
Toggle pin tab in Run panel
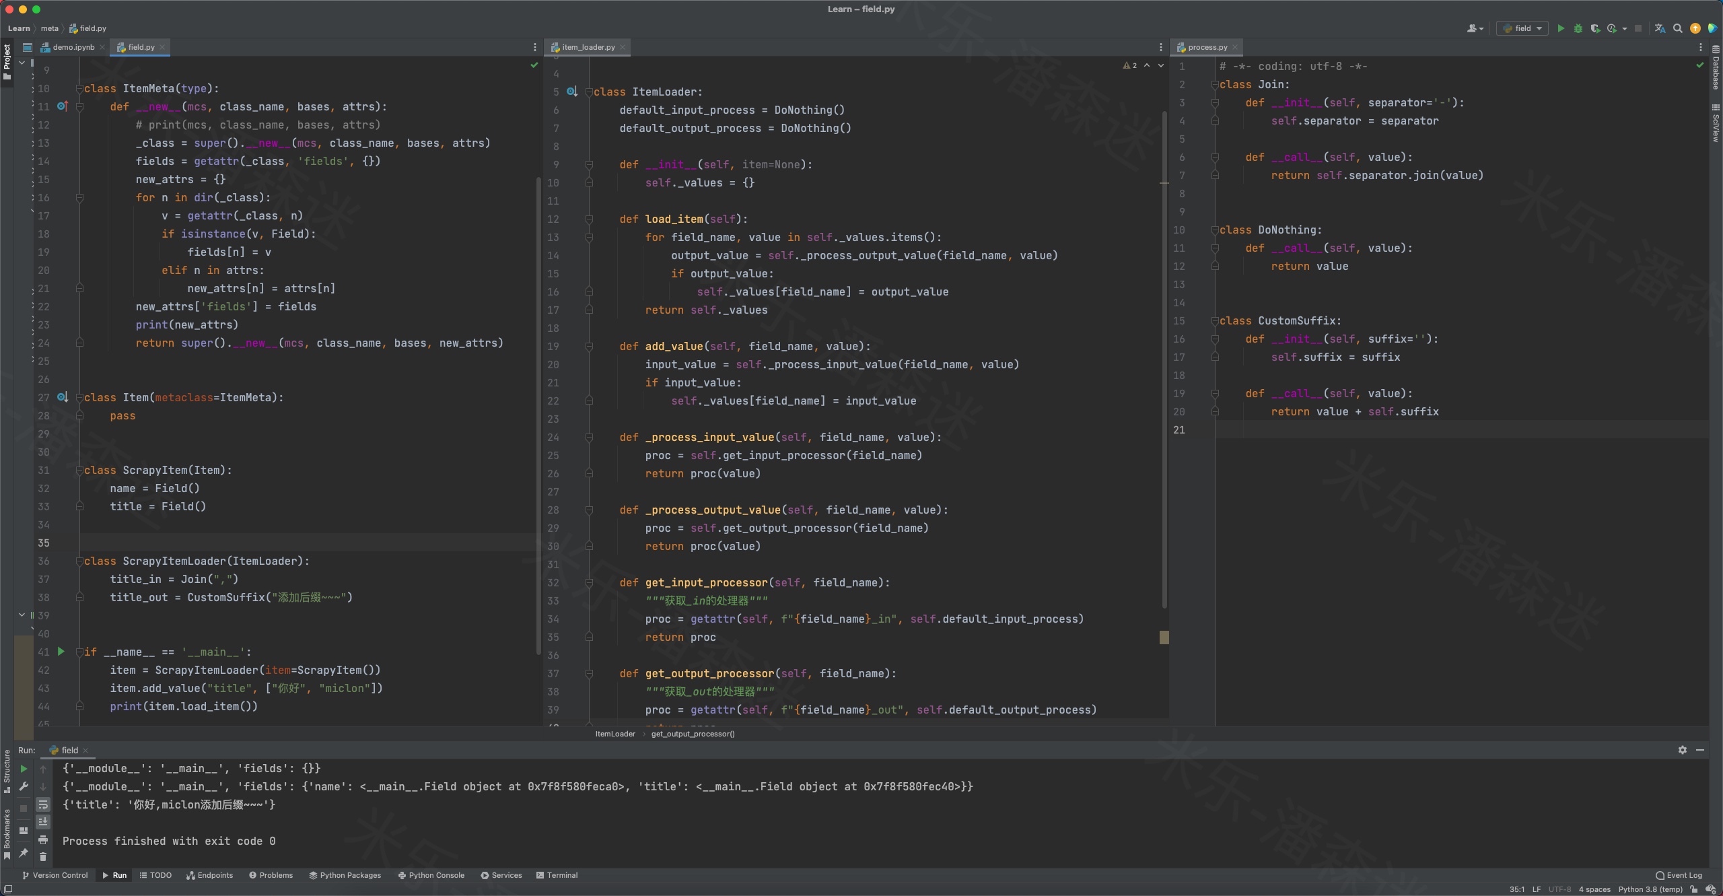click(x=24, y=853)
